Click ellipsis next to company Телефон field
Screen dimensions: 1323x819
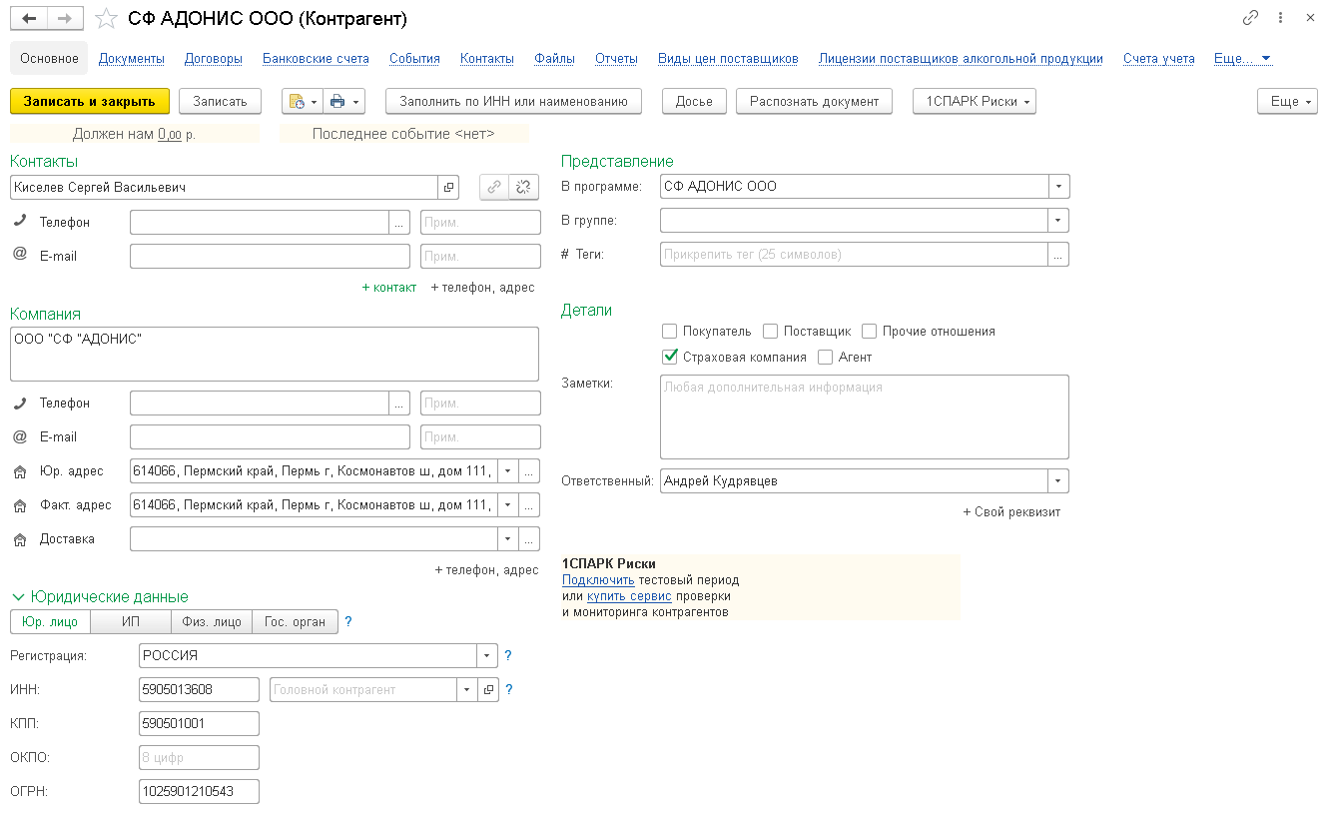[399, 404]
